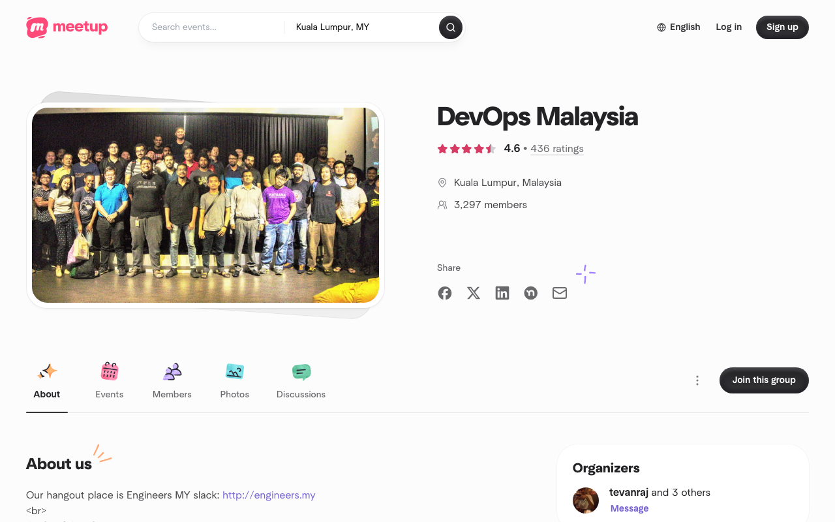
Task: Click organizer tevanraj's avatar
Action: (x=585, y=500)
